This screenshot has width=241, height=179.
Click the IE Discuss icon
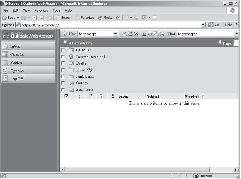tap(155, 18)
